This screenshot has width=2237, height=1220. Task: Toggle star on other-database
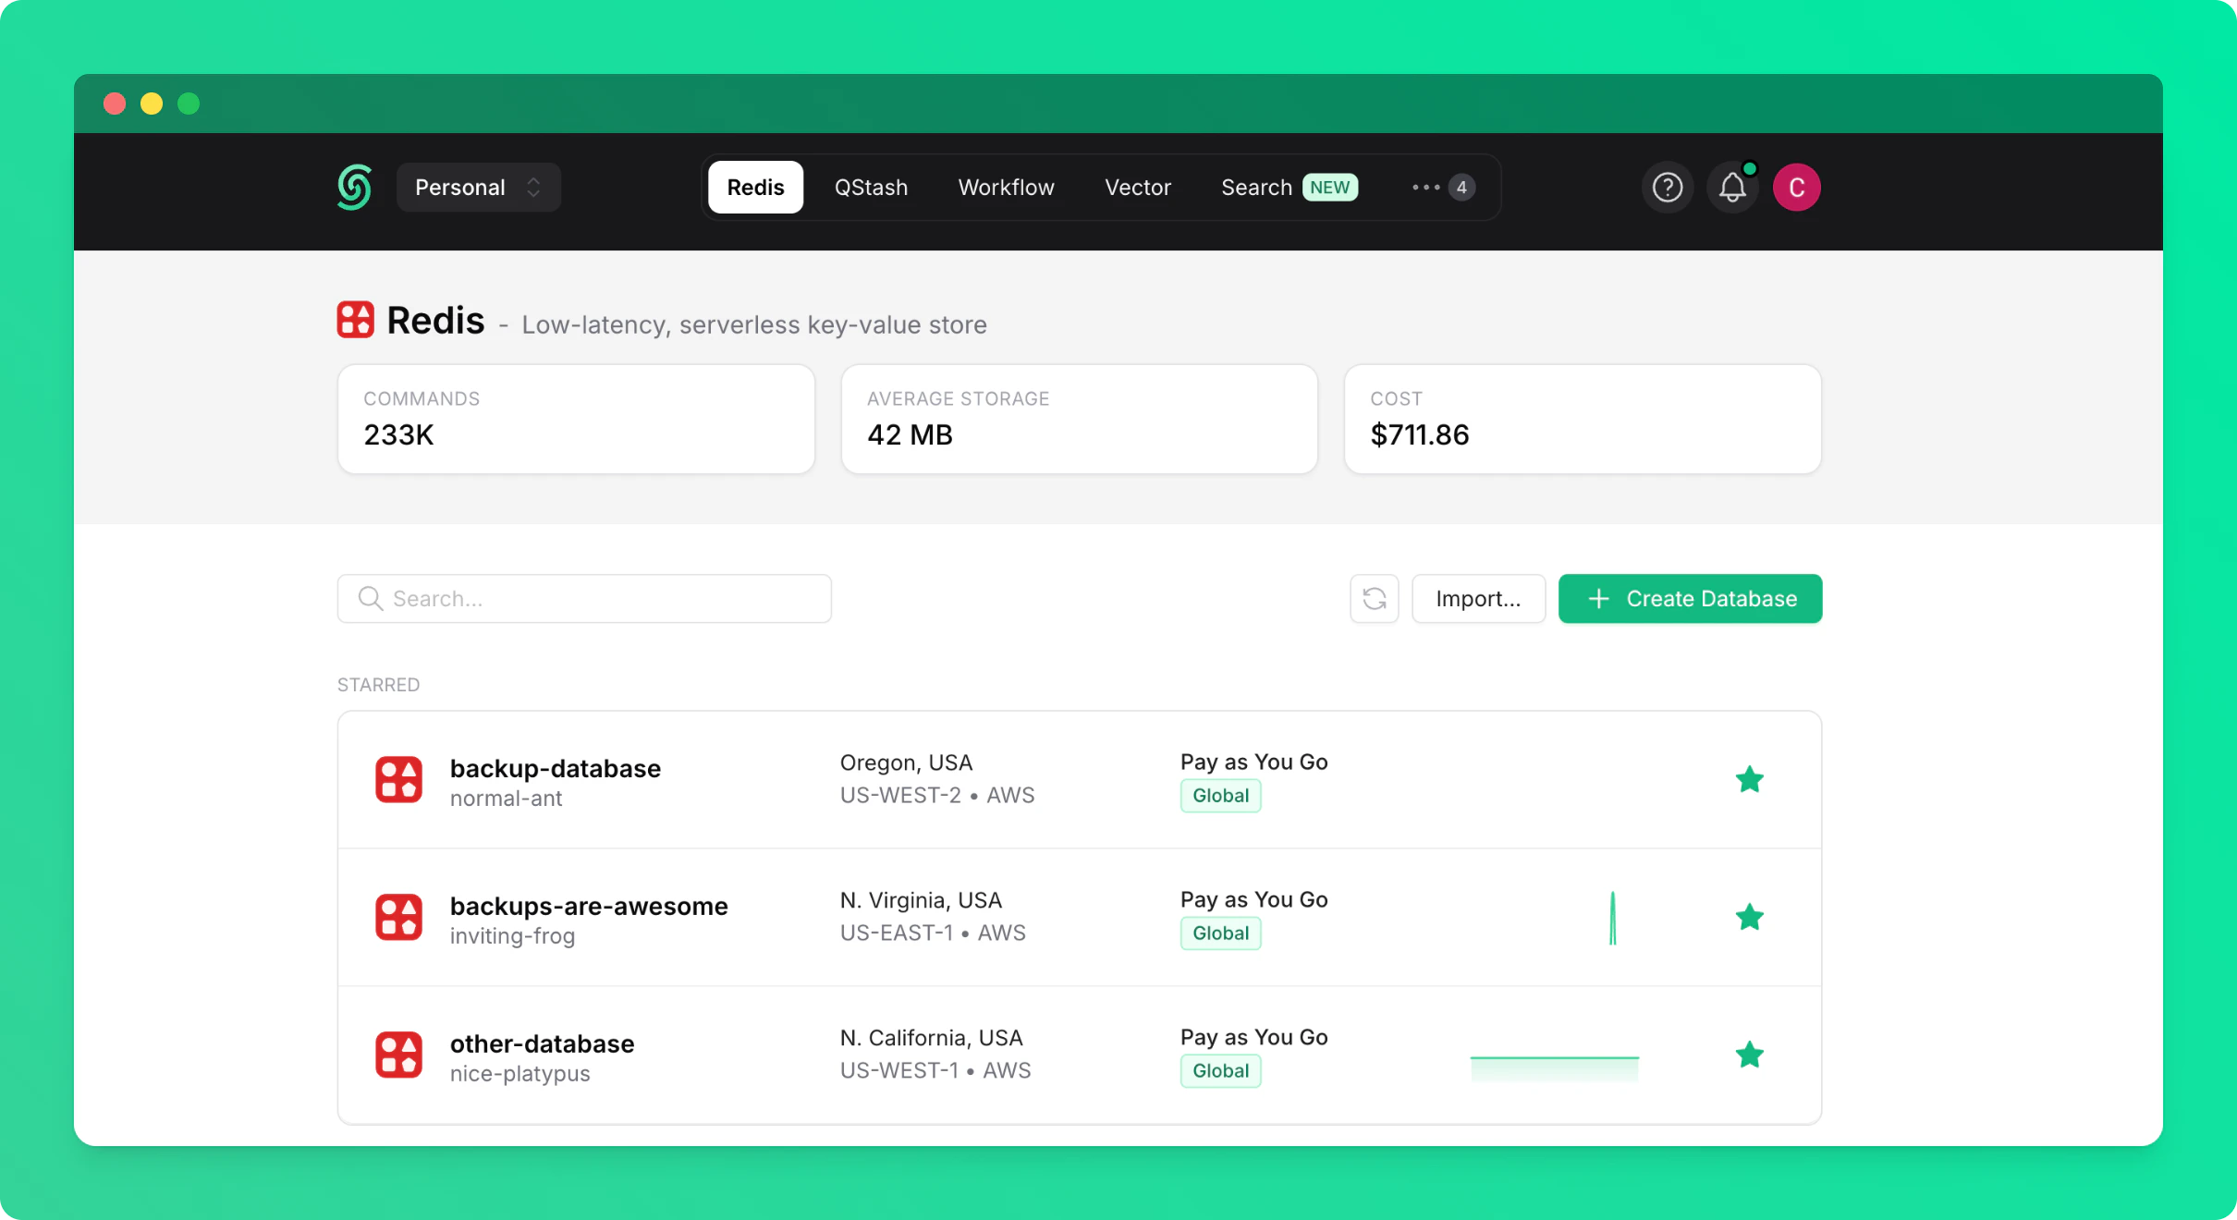point(1749,1055)
